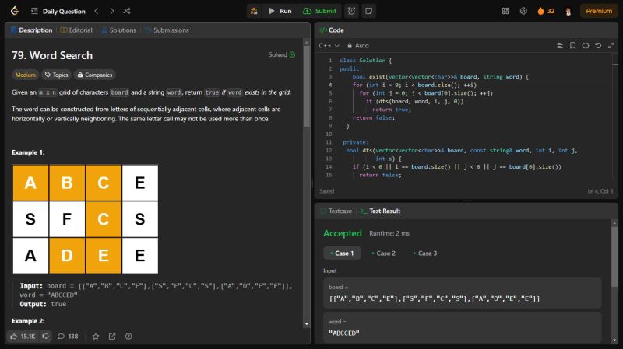
Task: Dislike the problem with thumbs down
Action: 46,337
